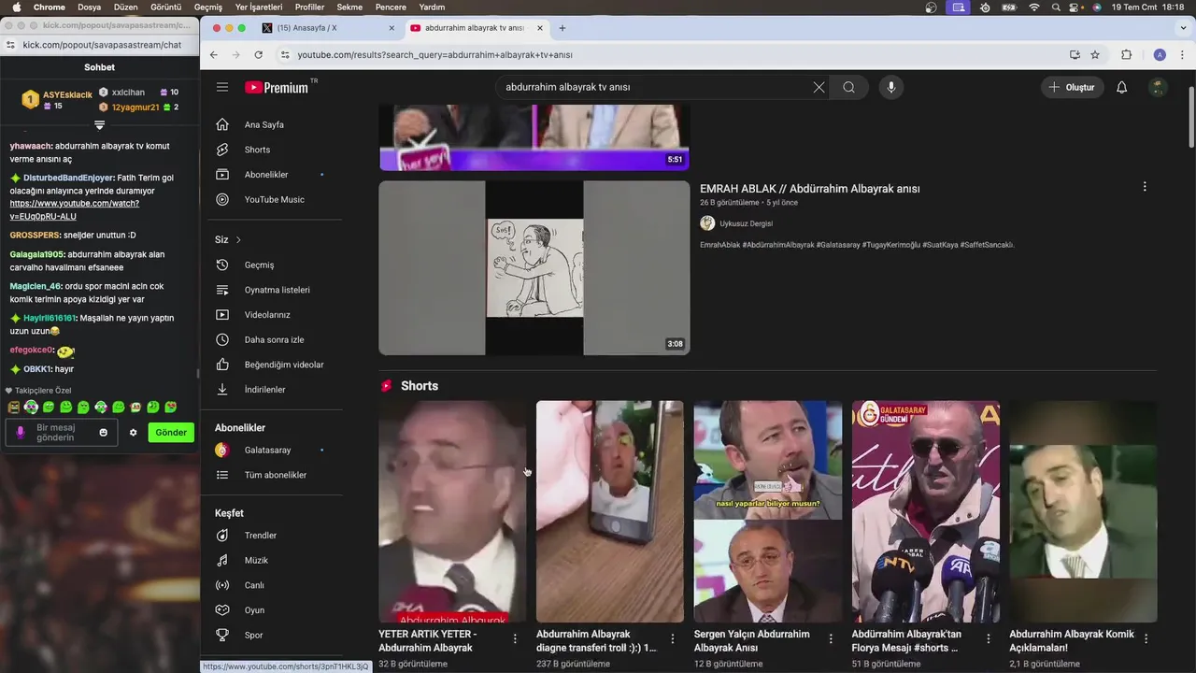Viewport: 1196px width, 673px height.
Task: Clear the YouTube search box text
Action: pyautogui.click(x=819, y=87)
